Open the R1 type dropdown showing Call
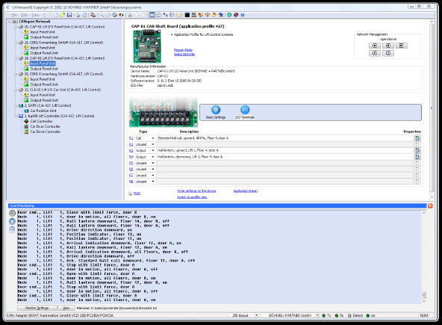This screenshot has height=325, width=442. coord(153,138)
